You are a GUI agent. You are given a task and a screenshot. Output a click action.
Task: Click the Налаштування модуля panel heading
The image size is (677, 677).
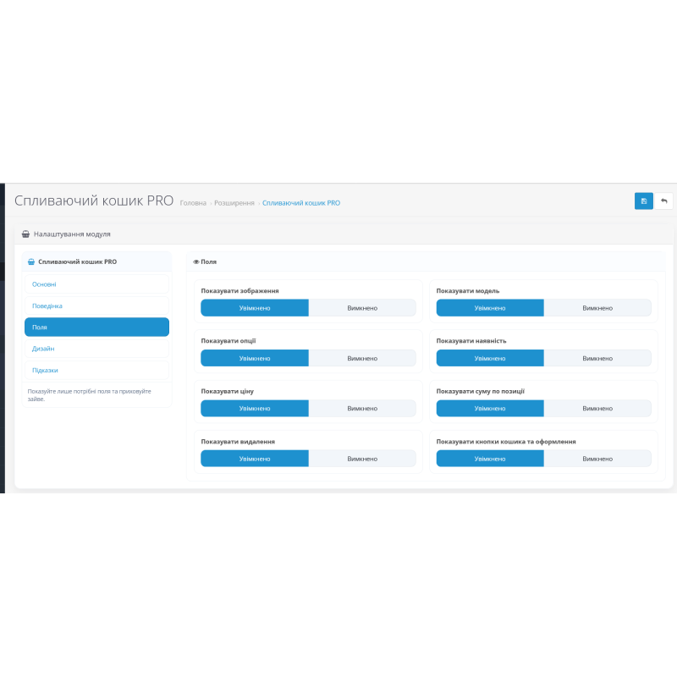tap(72, 234)
